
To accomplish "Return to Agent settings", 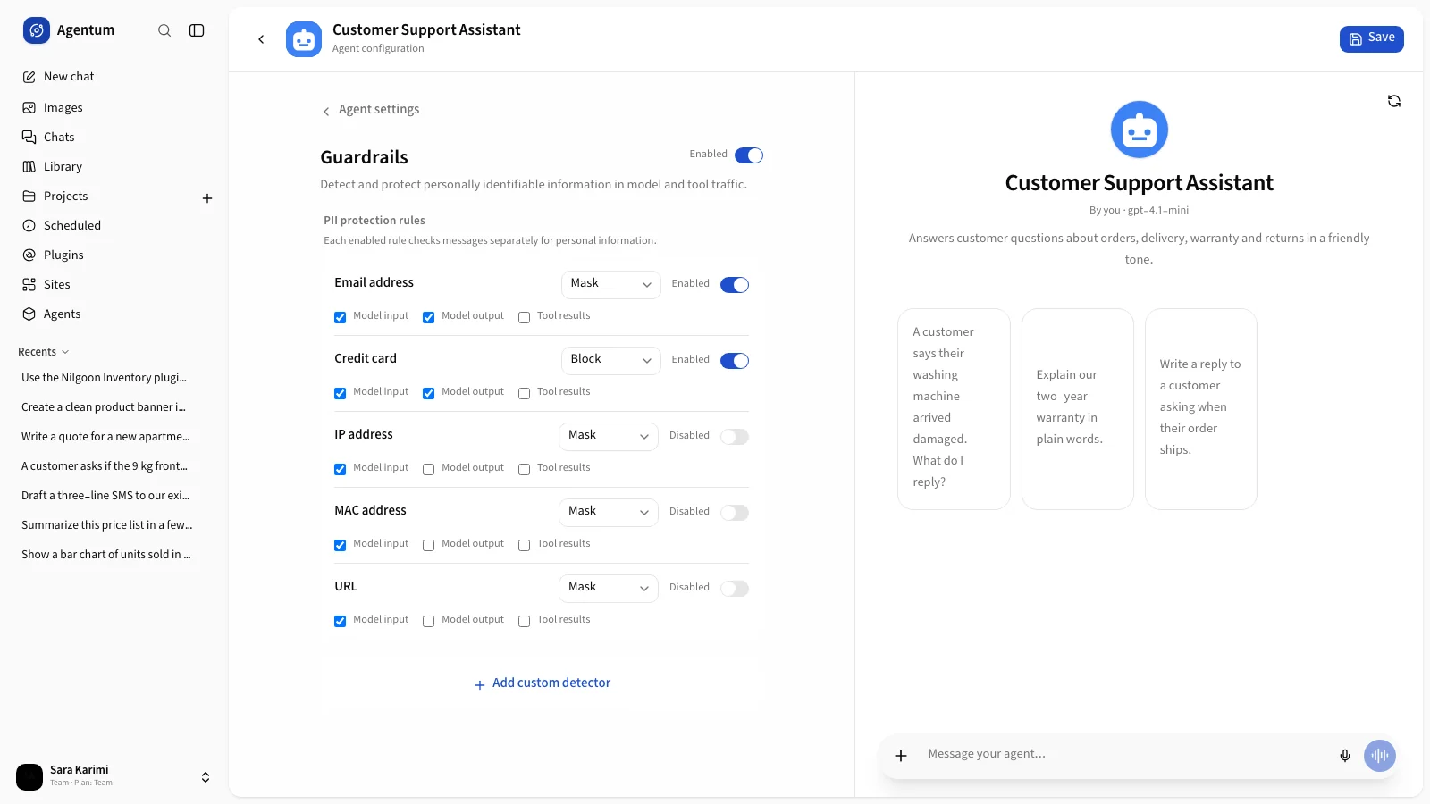I will [x=371, y=110].
